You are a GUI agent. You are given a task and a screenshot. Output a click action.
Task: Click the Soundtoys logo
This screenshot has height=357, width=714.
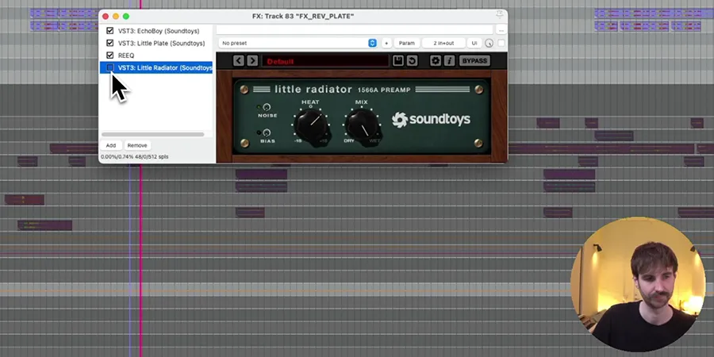click(x=431, y=119)
